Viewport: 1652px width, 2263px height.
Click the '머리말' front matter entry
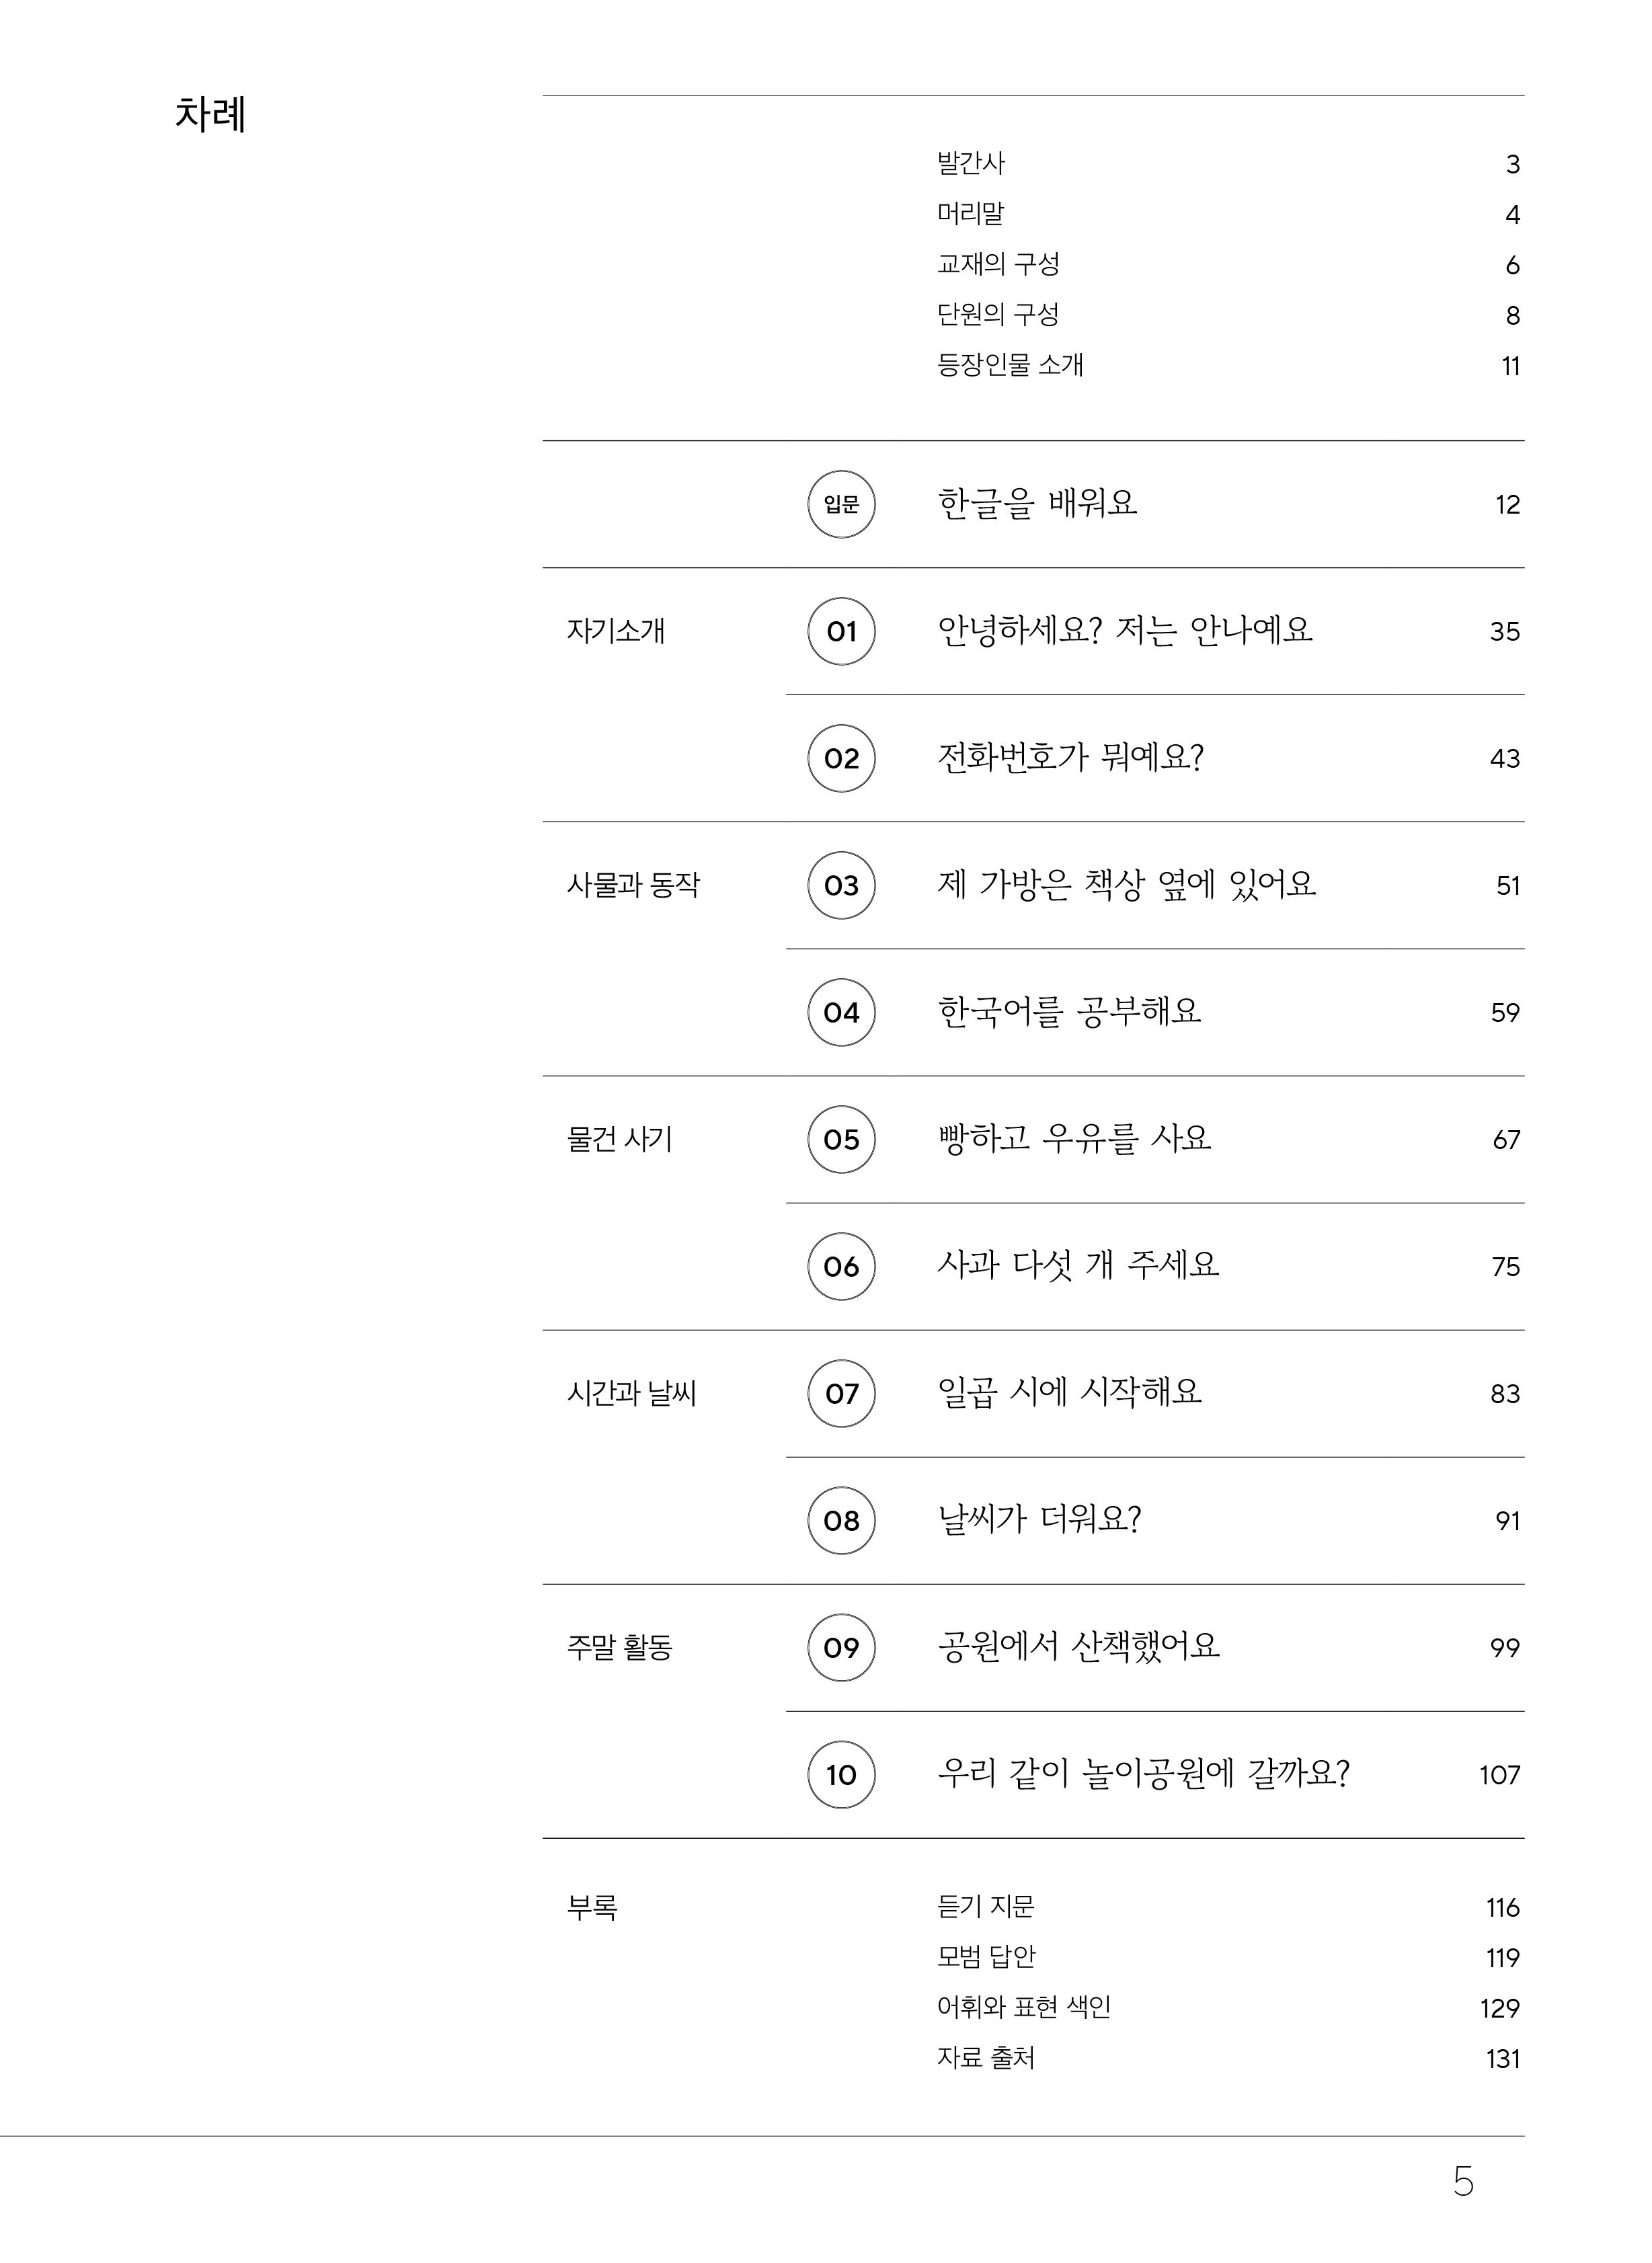970,213
